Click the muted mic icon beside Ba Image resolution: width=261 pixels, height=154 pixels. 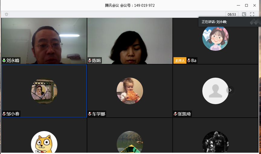(x=189, y=61)
